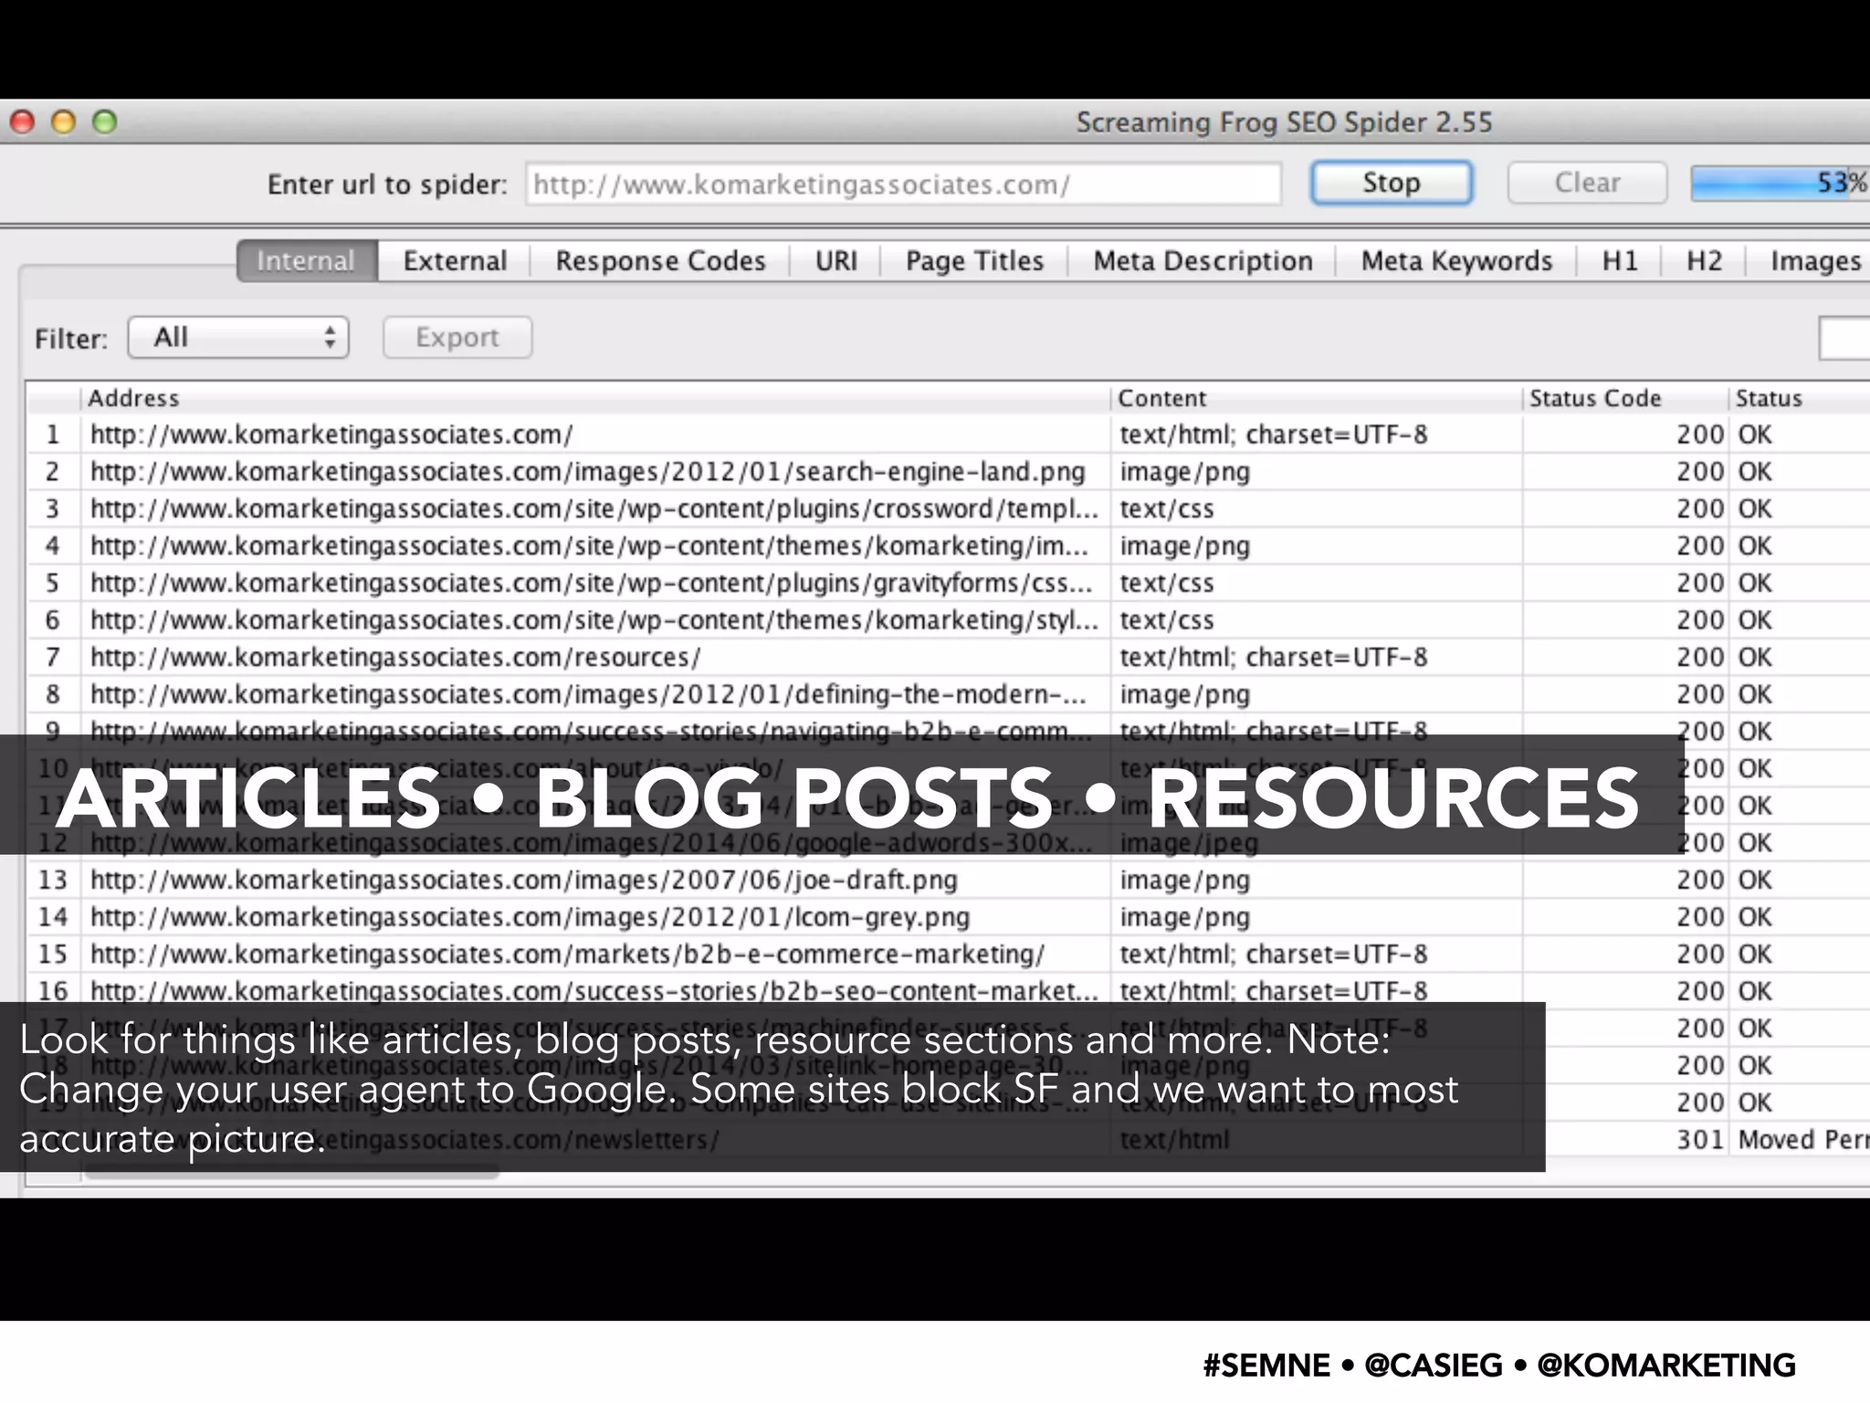
Task: Open the Meta Description tab
Action: 1203,261
